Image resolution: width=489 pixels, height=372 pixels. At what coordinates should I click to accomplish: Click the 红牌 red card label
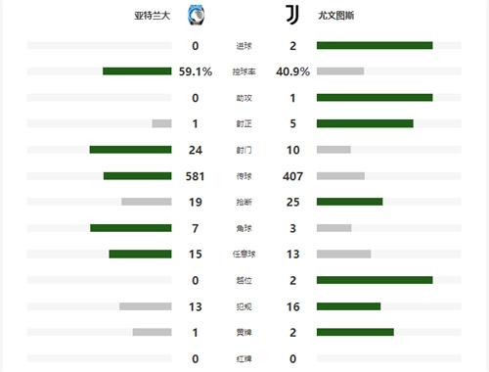[x=244, y=359]
